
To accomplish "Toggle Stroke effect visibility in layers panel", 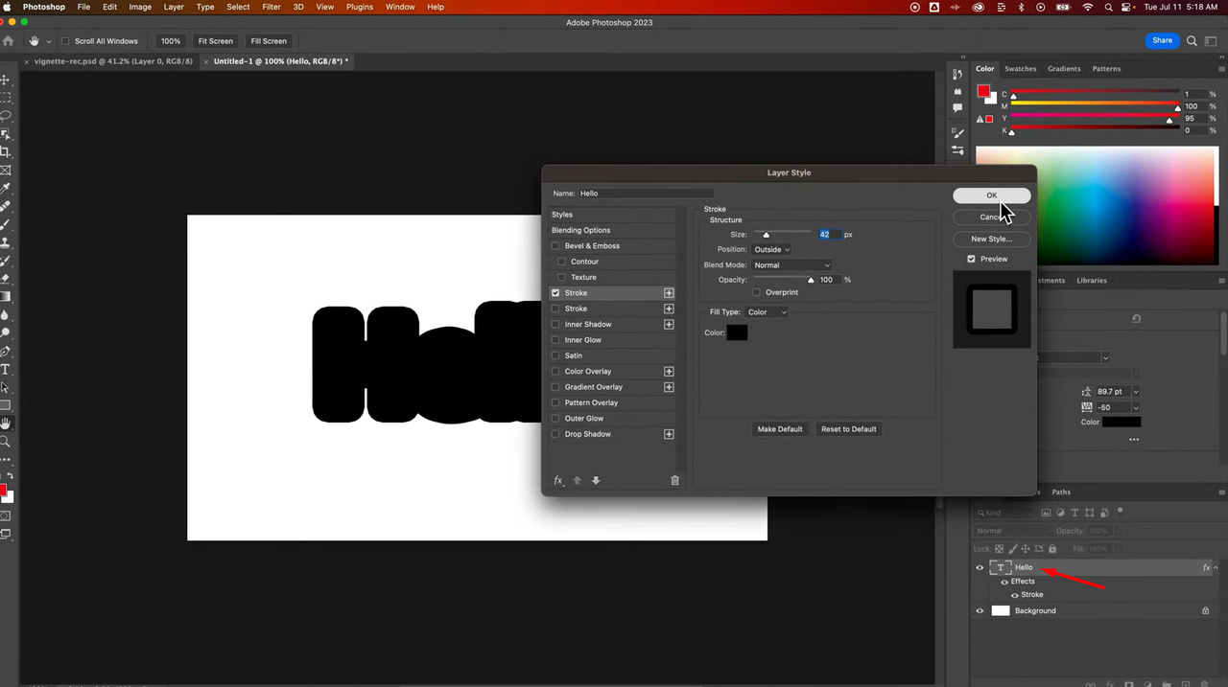I will pyautogui.click(x=1015, y=595).
